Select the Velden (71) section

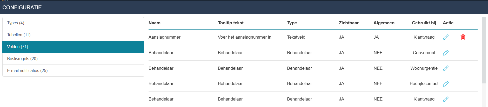tap(73, 47)
